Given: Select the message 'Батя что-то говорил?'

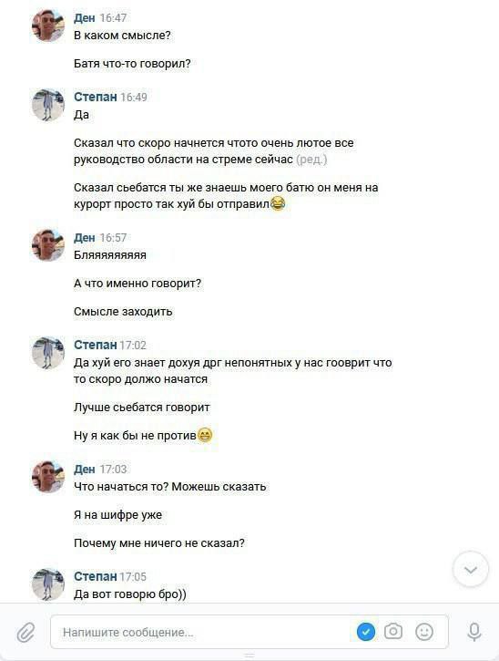Looking at the screenshot, I should click(x=132, y=64).
